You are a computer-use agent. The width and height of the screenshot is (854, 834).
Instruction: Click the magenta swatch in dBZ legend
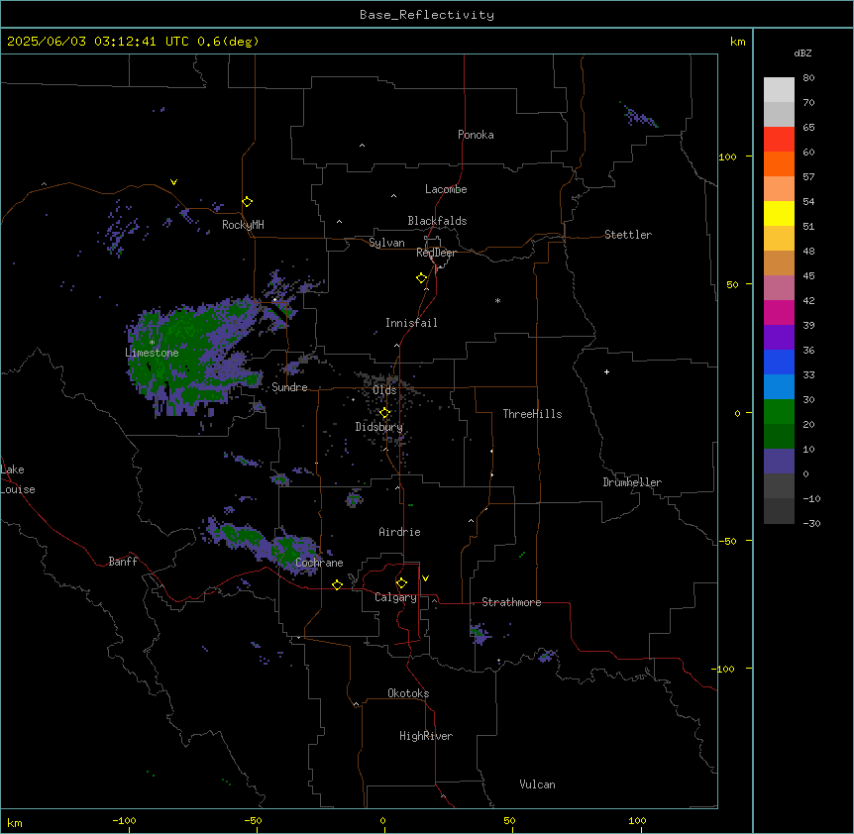pyautogui.click(x=779, y=312)
